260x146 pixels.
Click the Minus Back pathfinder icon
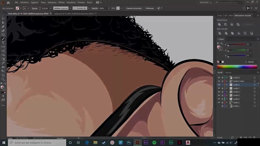click(251, 34)
